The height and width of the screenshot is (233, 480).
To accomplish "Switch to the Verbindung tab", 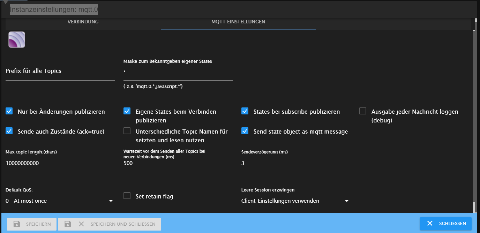I will [x=83, y=22].
